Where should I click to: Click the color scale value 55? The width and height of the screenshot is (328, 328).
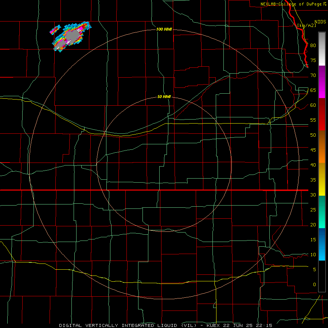(x=313, y=120)
